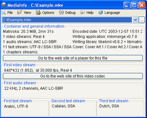Close the MediaInfo window
The image size is (147, 118).
[141, 5]
